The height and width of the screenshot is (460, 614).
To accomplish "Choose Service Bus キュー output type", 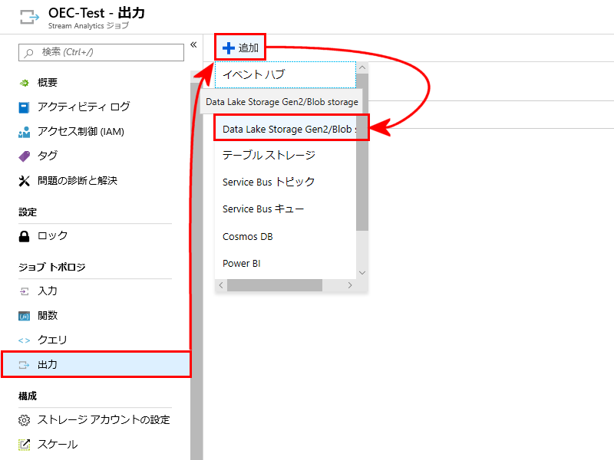I will pos(286,209).
